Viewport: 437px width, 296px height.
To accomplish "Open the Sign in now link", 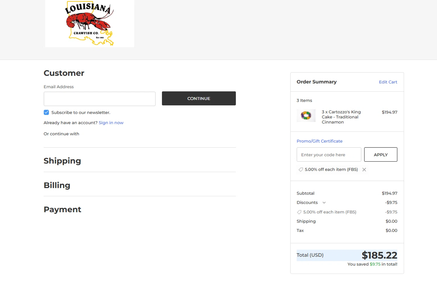I will pyautogui.click(x=111, y=123).
